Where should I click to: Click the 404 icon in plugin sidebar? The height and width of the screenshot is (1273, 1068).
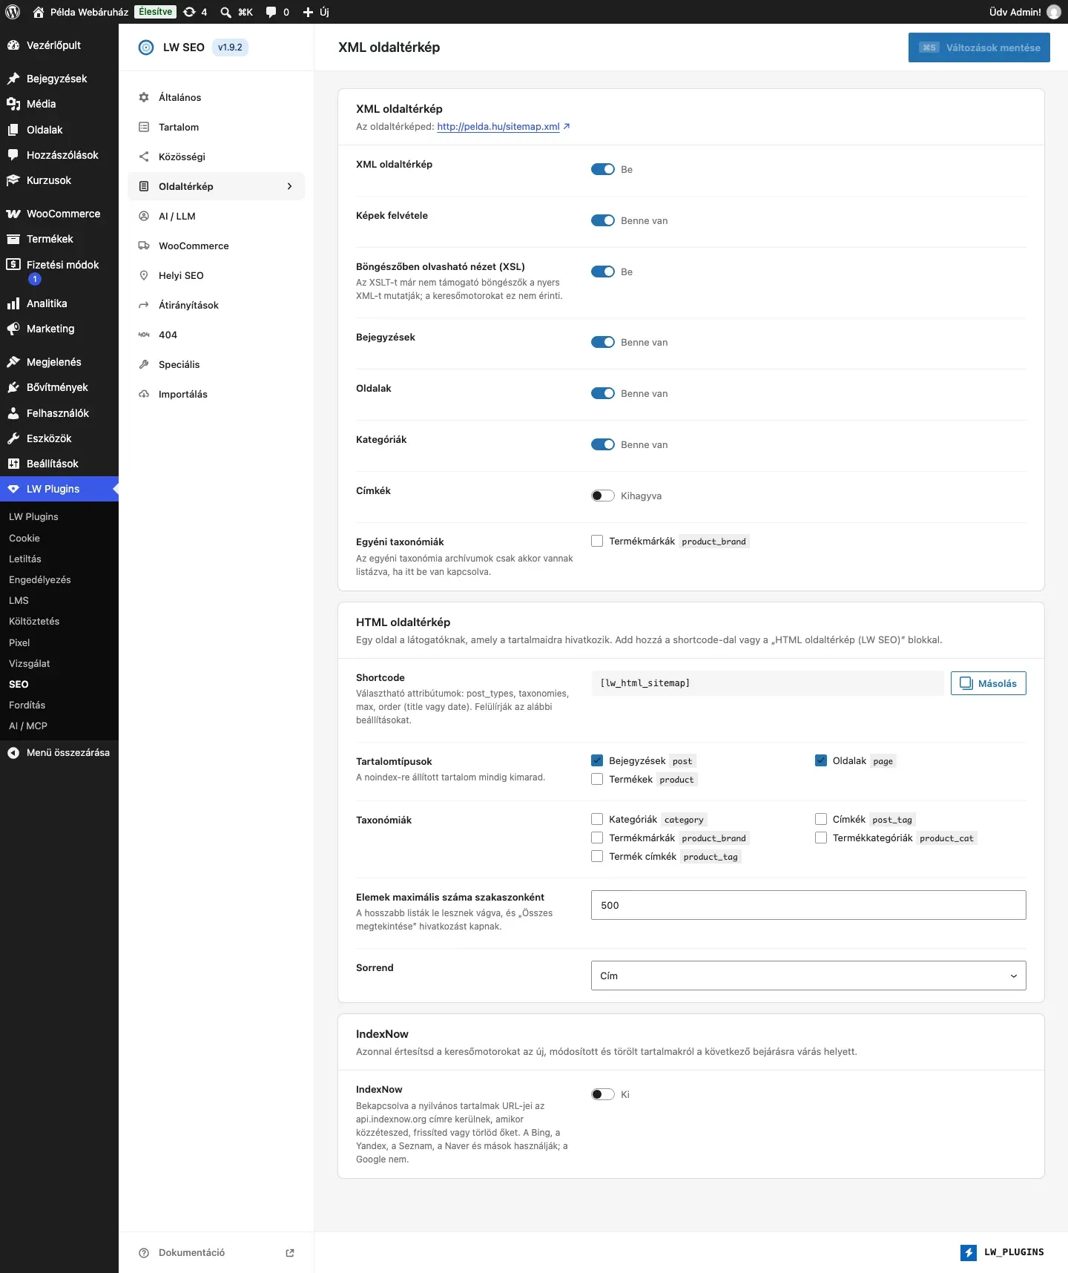(144, 335)
